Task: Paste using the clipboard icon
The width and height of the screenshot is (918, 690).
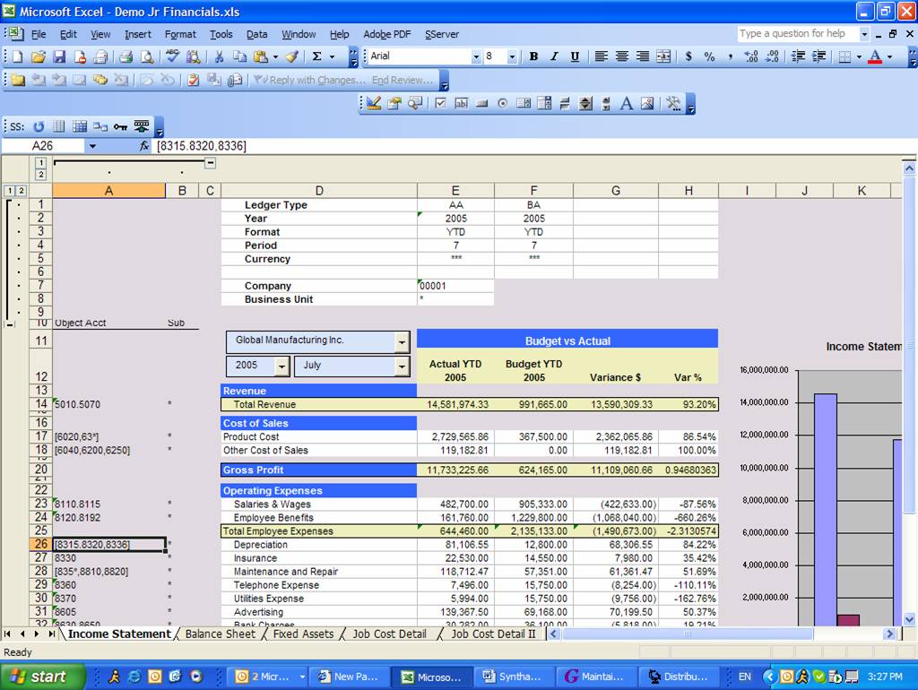Action: coord(261,56)
